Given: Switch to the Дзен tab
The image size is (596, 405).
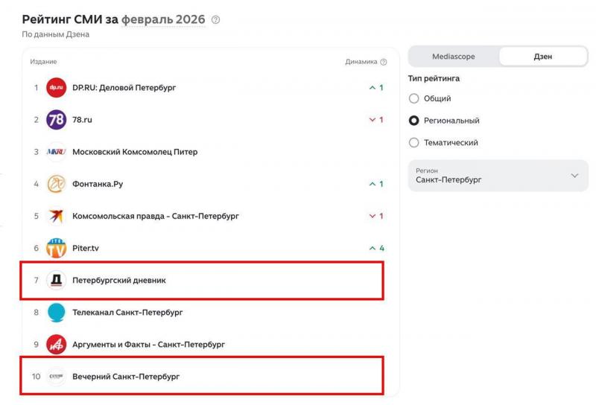Looking at the screenshot, I should pyautogui.click(x=543, y=57).
